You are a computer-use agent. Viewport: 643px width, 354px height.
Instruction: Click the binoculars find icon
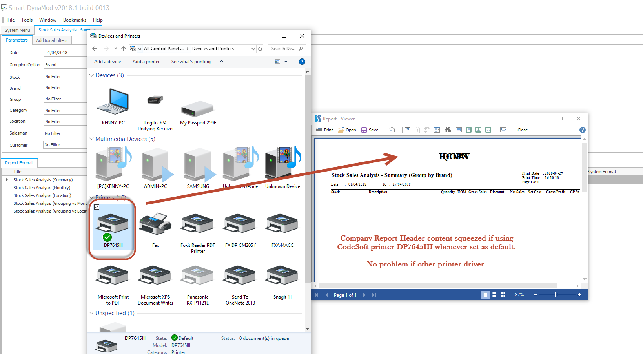pos(448,130)
